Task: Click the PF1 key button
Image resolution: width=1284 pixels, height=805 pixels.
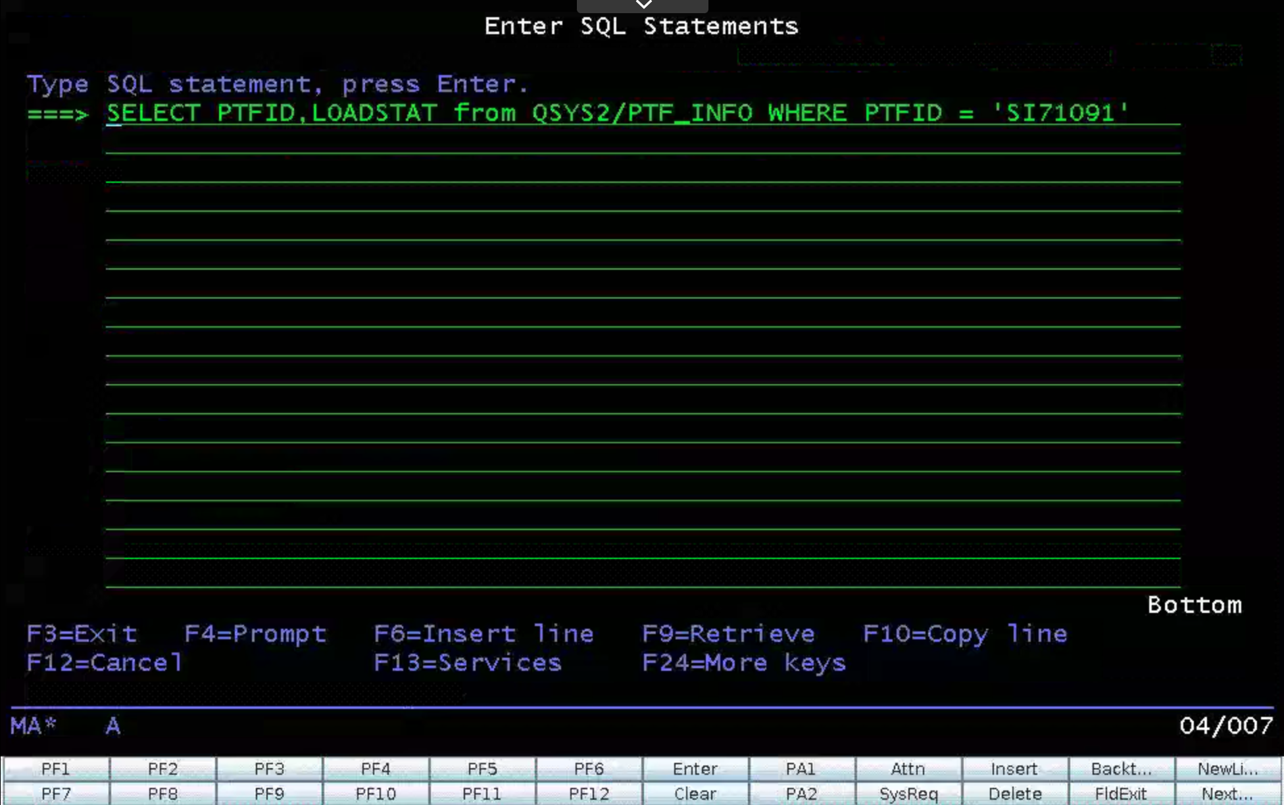Action: tap(56, 769)
